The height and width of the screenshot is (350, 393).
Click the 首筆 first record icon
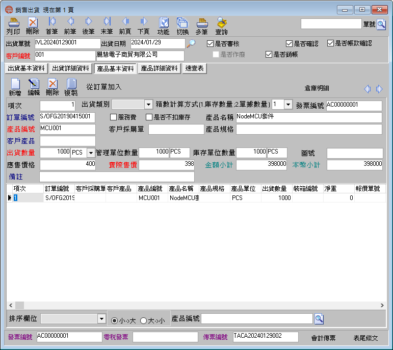(x=52, y=26)
